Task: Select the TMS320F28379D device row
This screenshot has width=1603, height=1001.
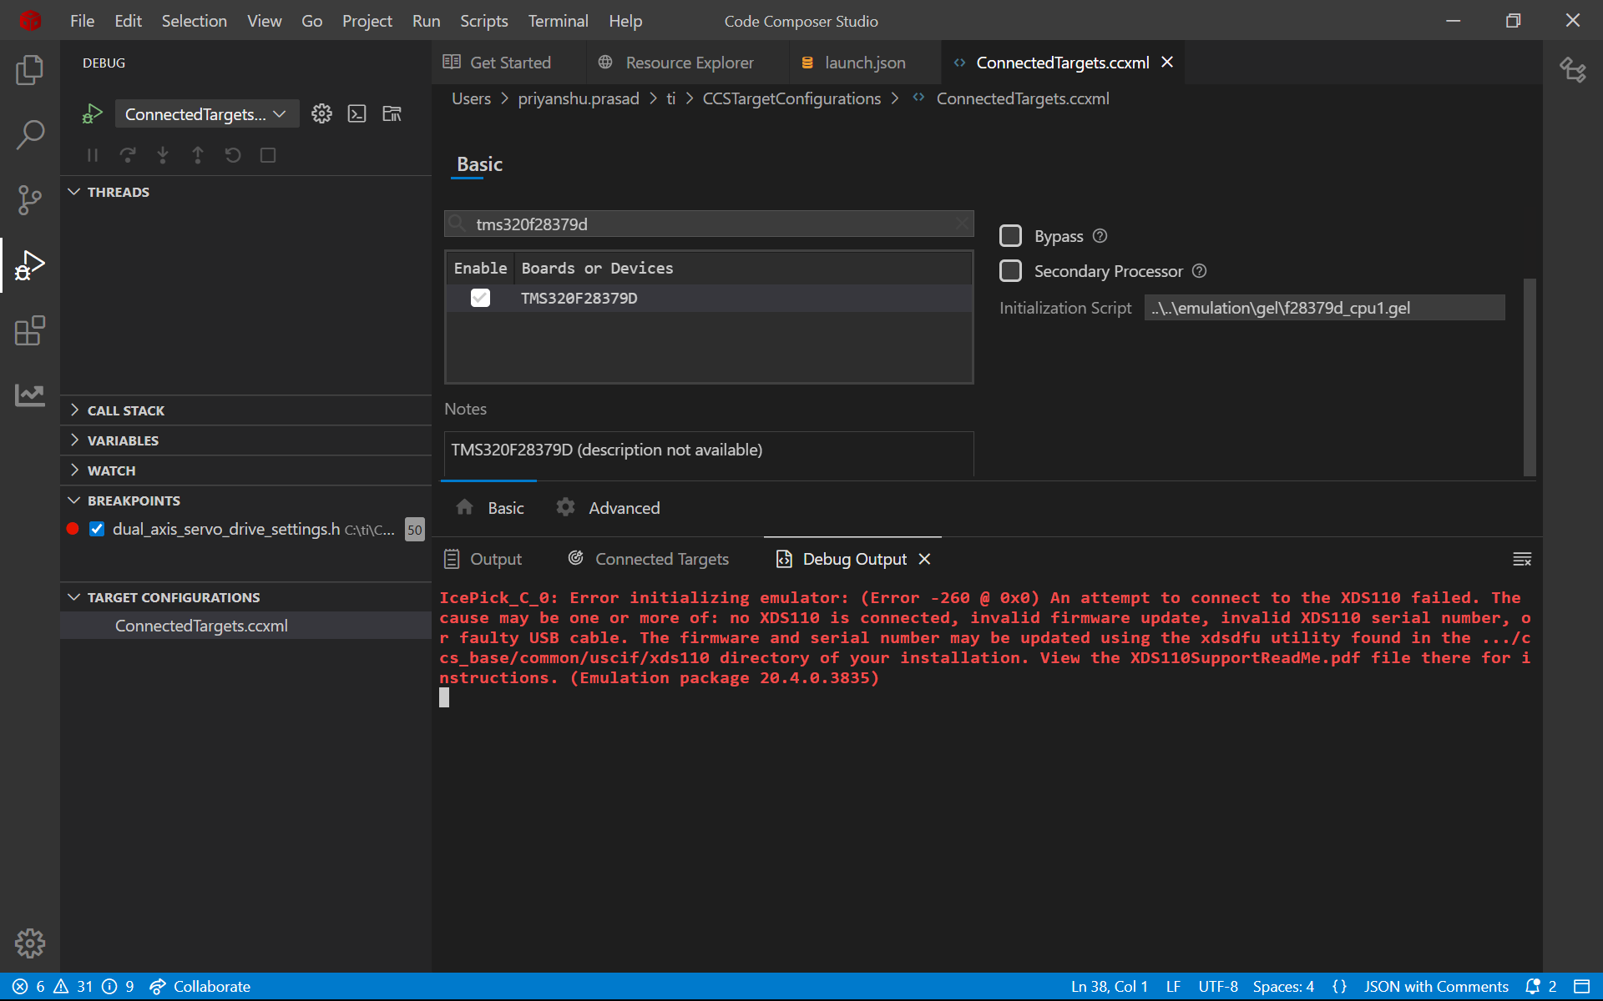Action: tap(709, 298)
